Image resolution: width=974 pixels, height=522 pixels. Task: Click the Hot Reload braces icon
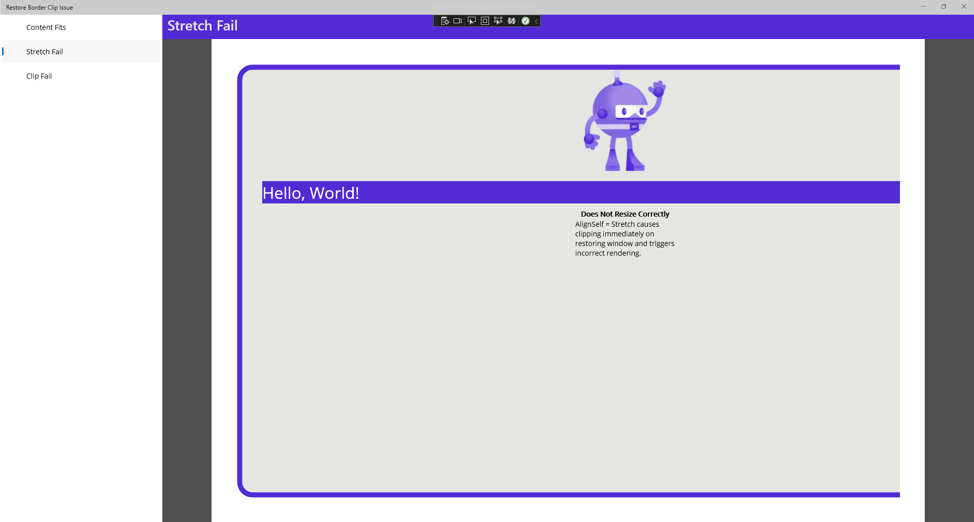(x=512, y=21)
